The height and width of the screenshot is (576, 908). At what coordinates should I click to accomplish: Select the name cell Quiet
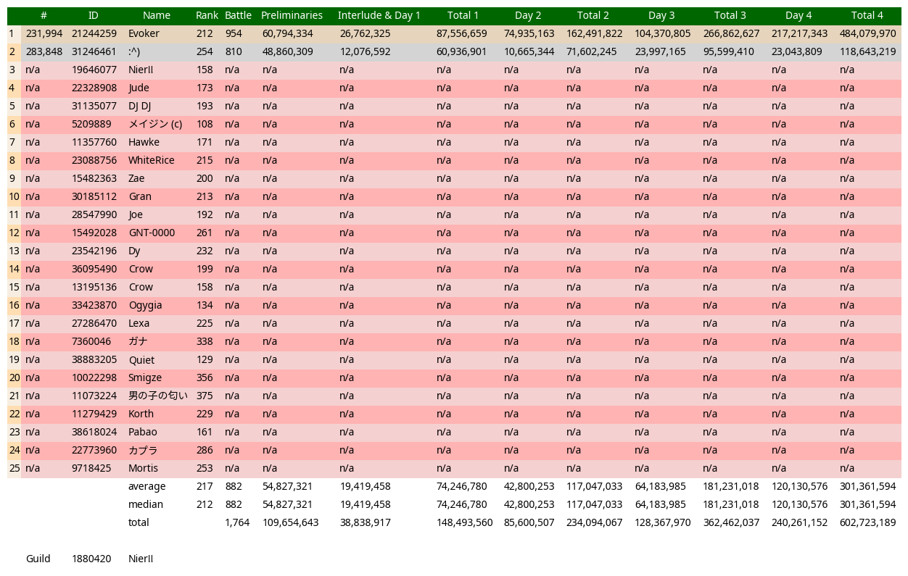point(141,359)
